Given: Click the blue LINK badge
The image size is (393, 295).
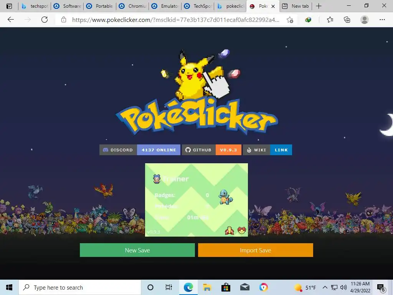Looking at the screenshot, I should pyautogui.click(x=281, y=150).
